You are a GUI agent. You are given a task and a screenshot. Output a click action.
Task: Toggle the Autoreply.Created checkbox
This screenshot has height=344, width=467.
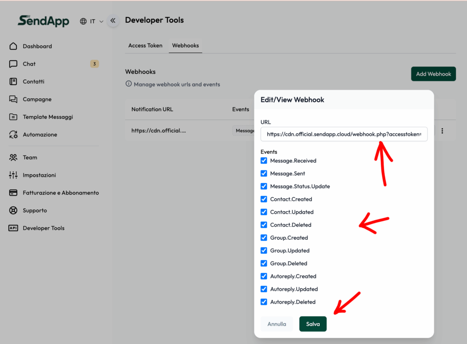pos(264,276)
